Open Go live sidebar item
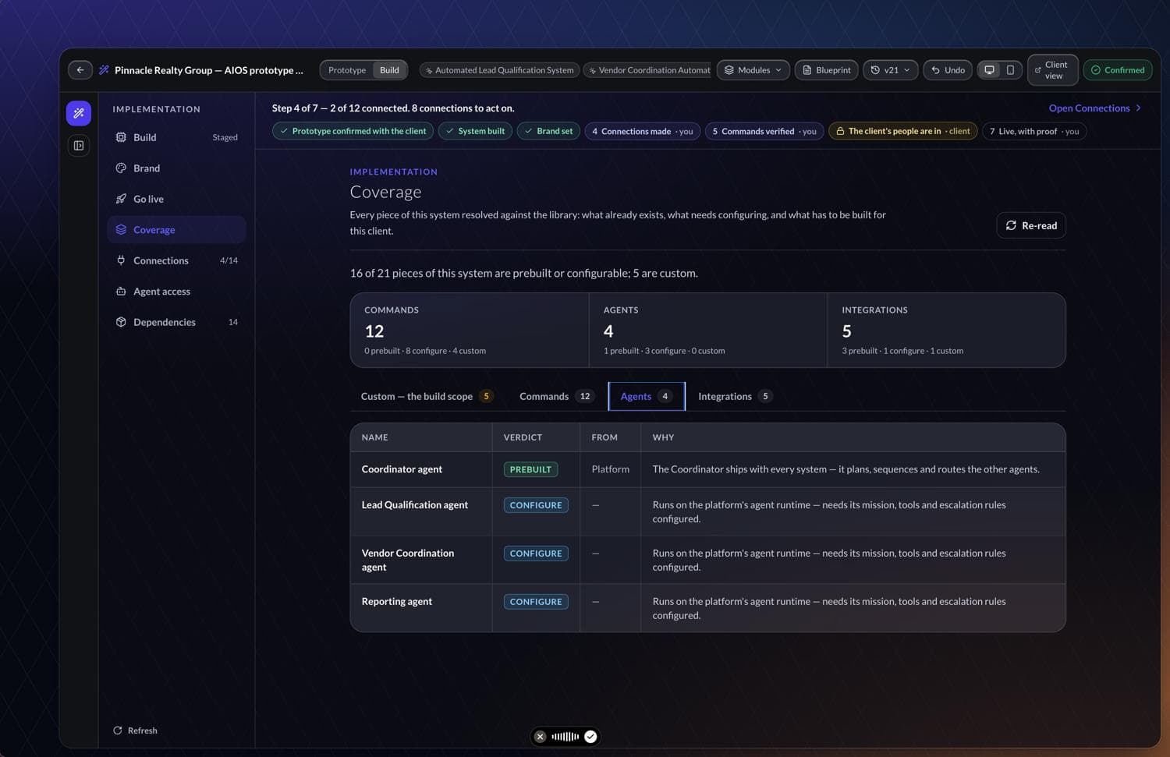1170x757 pixels. tap(176, 199)
